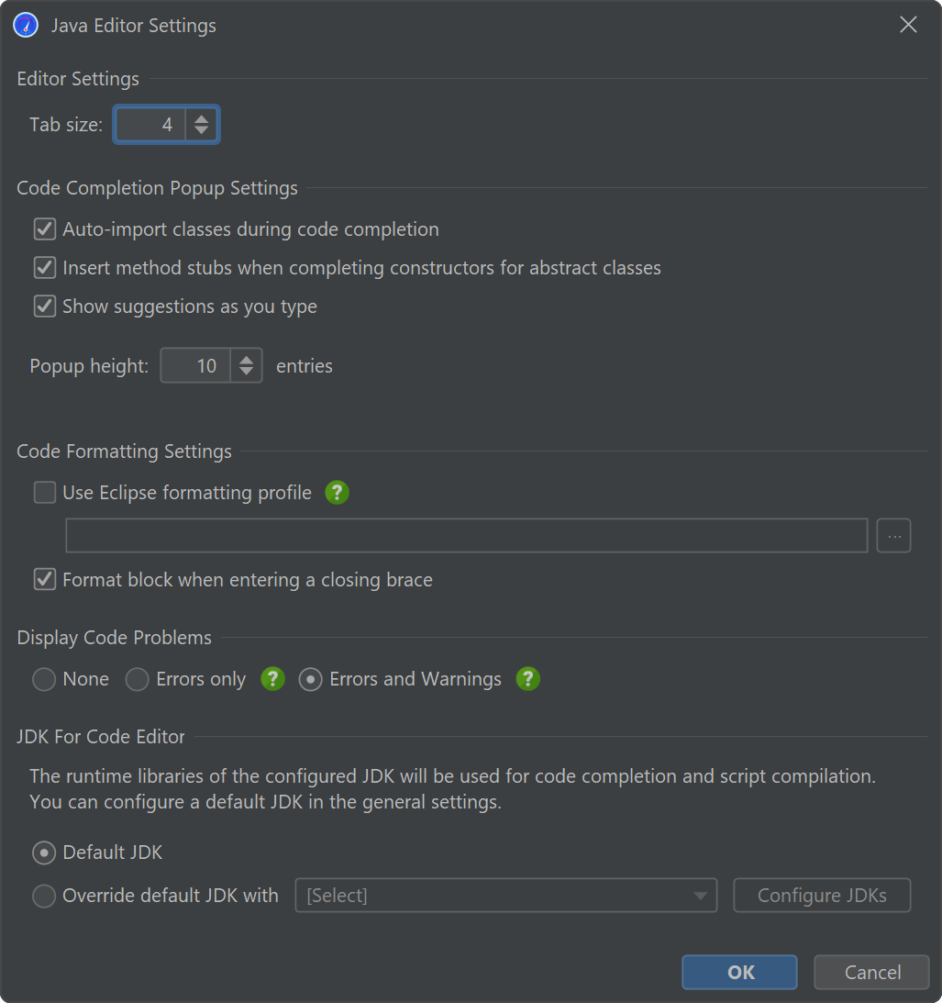Click the Eclipse profile path text field
Screen dimensions: 942x1003
tap(466, 535)
